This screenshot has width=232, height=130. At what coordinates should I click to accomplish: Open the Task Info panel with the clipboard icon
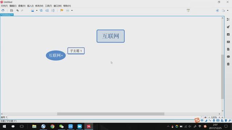[228, 64]
